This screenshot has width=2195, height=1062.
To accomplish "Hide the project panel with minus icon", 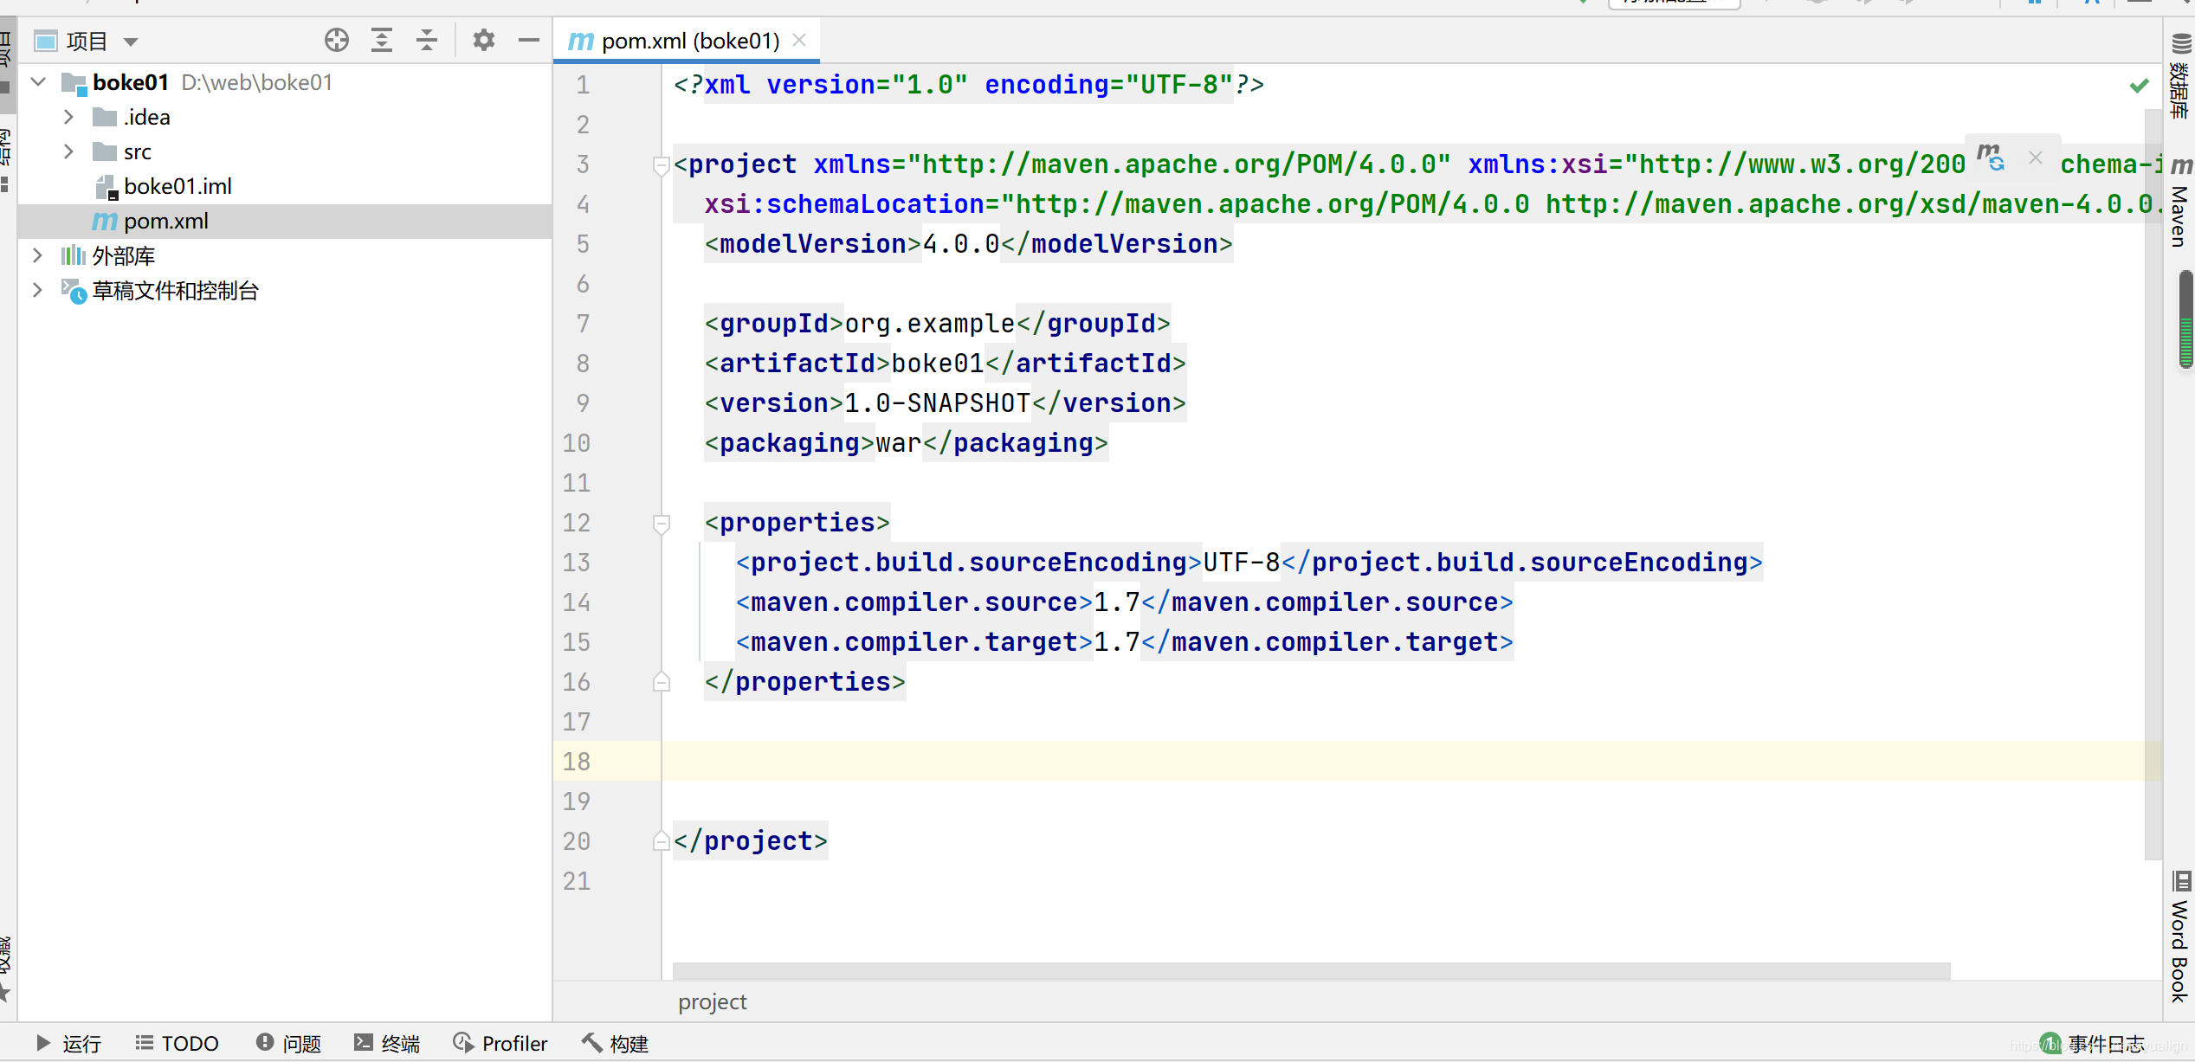I will 528,40.
